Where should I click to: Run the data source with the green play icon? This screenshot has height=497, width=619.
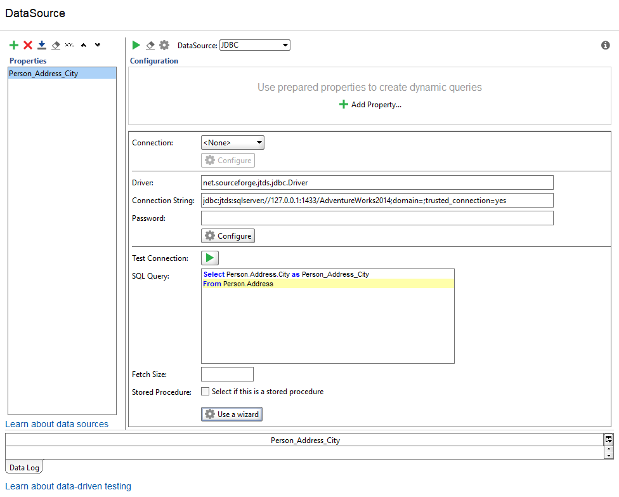click(x=136, y=45)
